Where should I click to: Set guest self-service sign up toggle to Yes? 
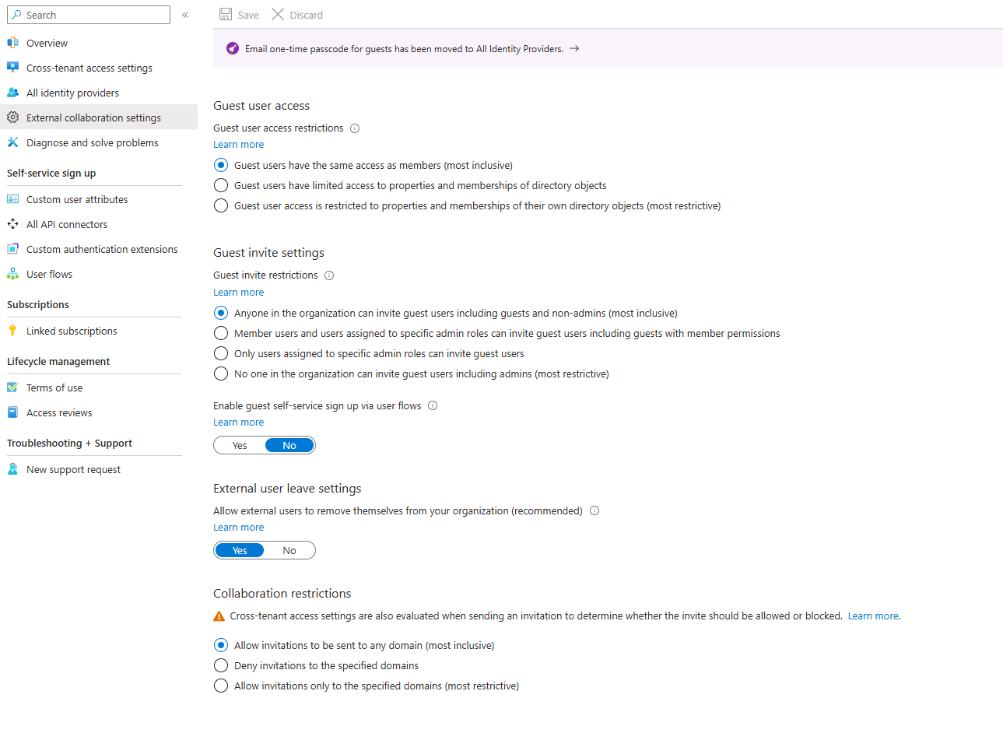click(x=240, y=446)
